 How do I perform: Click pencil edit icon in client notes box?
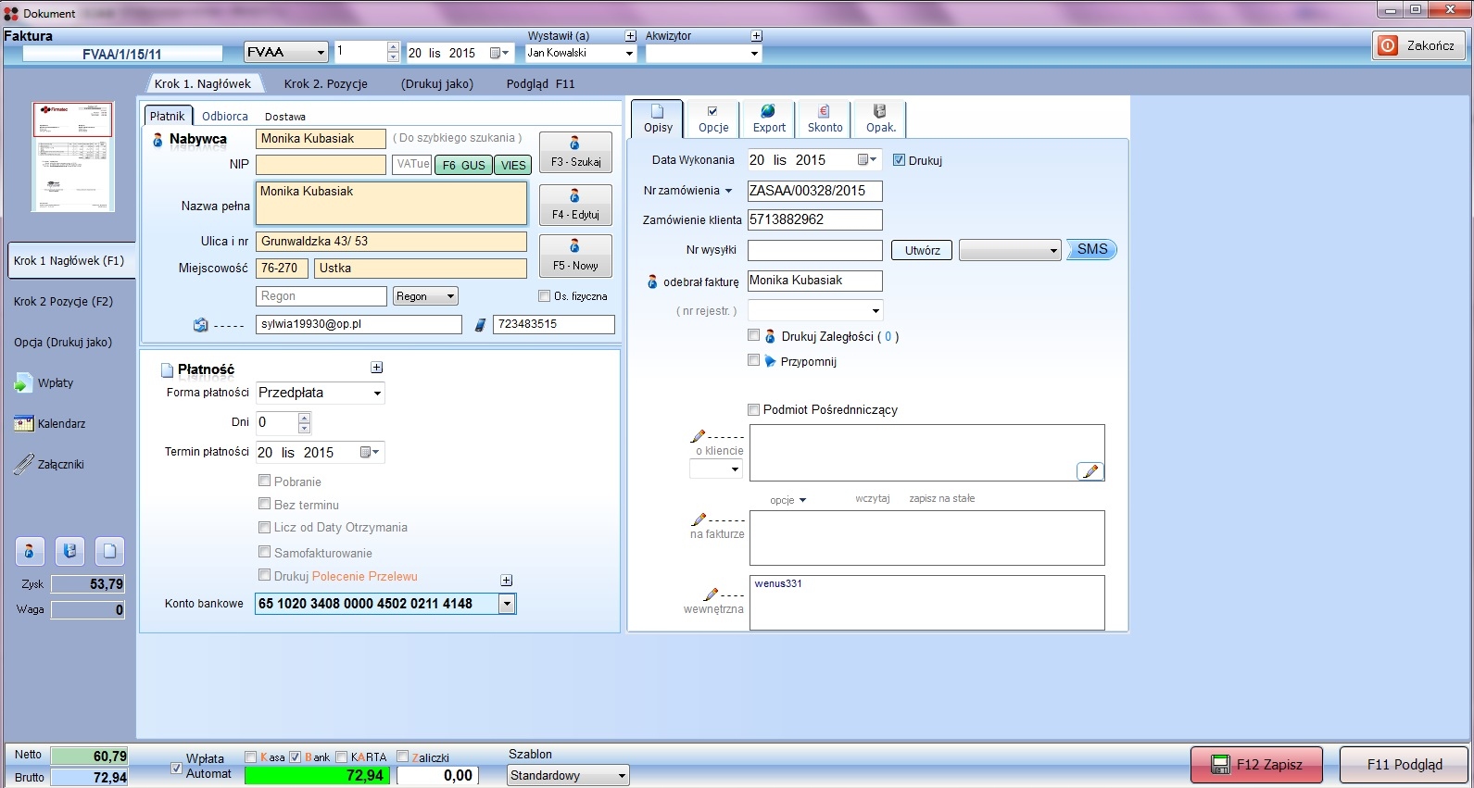1090,471
